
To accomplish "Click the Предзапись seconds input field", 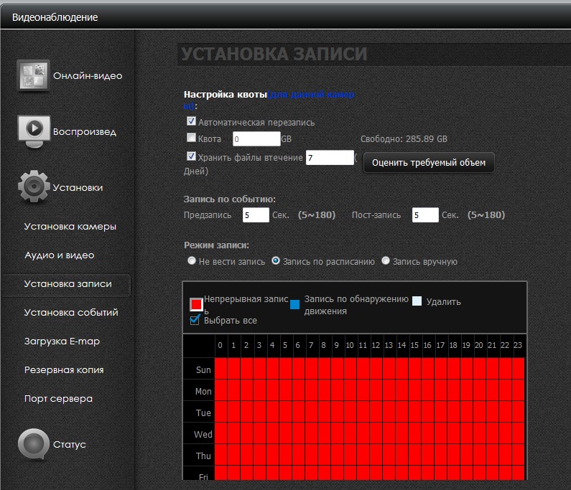I will (256, 215).
